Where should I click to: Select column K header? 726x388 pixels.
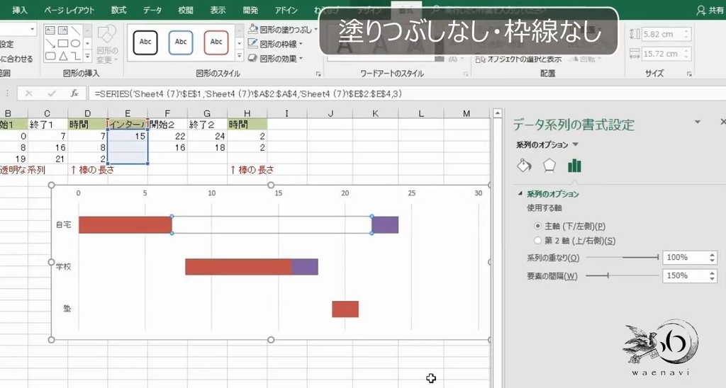(x=376, y=113)
